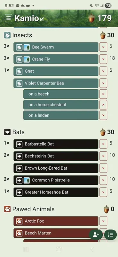Tap the Common Pipistrelle card
118x257 pixels.
[56, 180]
